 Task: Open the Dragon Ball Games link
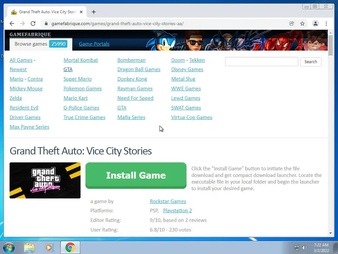coord(139,69)
